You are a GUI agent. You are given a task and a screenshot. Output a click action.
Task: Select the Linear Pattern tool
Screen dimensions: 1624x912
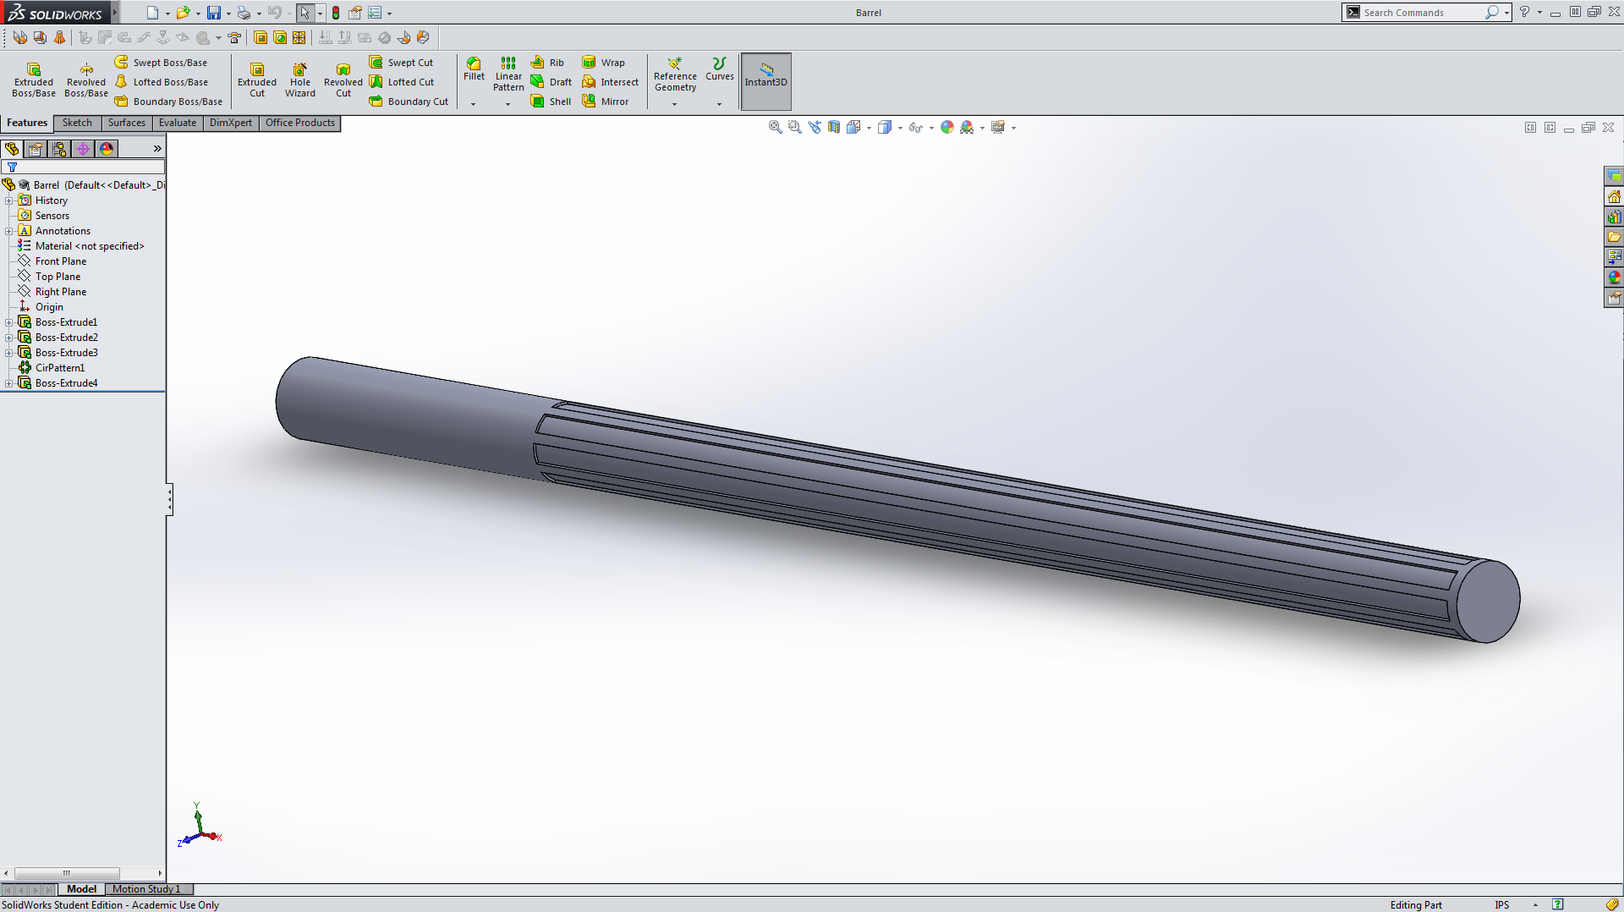(508, 74)
